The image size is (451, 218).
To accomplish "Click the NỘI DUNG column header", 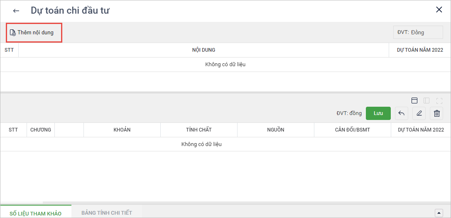I will click(x=203, y=50).
